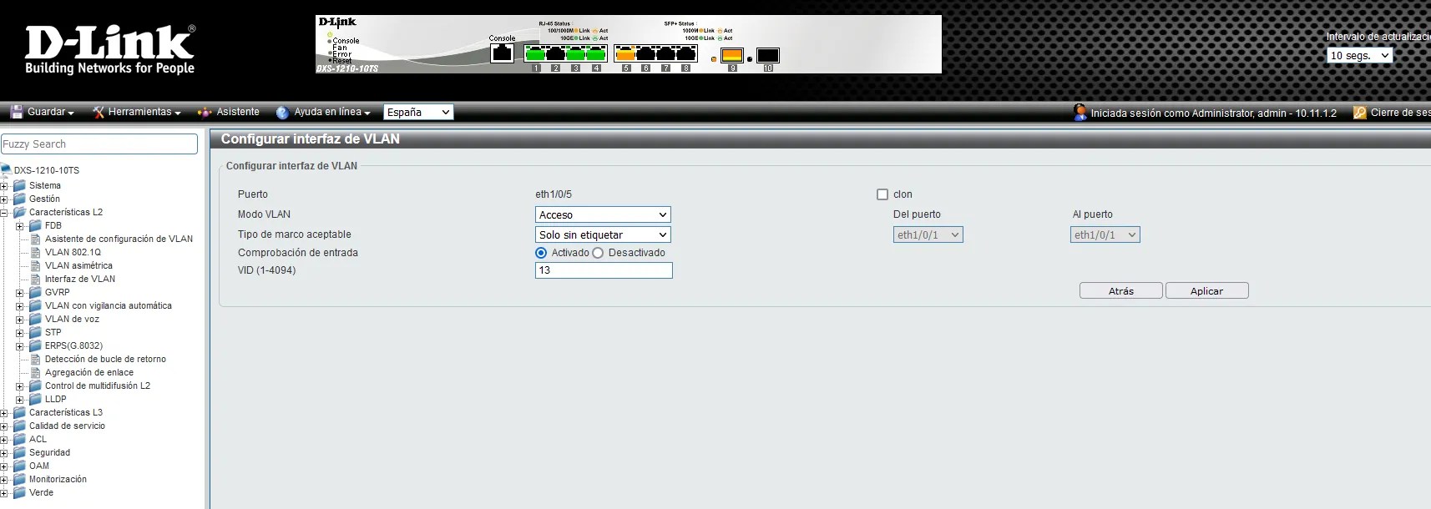Open the OAM tree item

pos(39,466)
